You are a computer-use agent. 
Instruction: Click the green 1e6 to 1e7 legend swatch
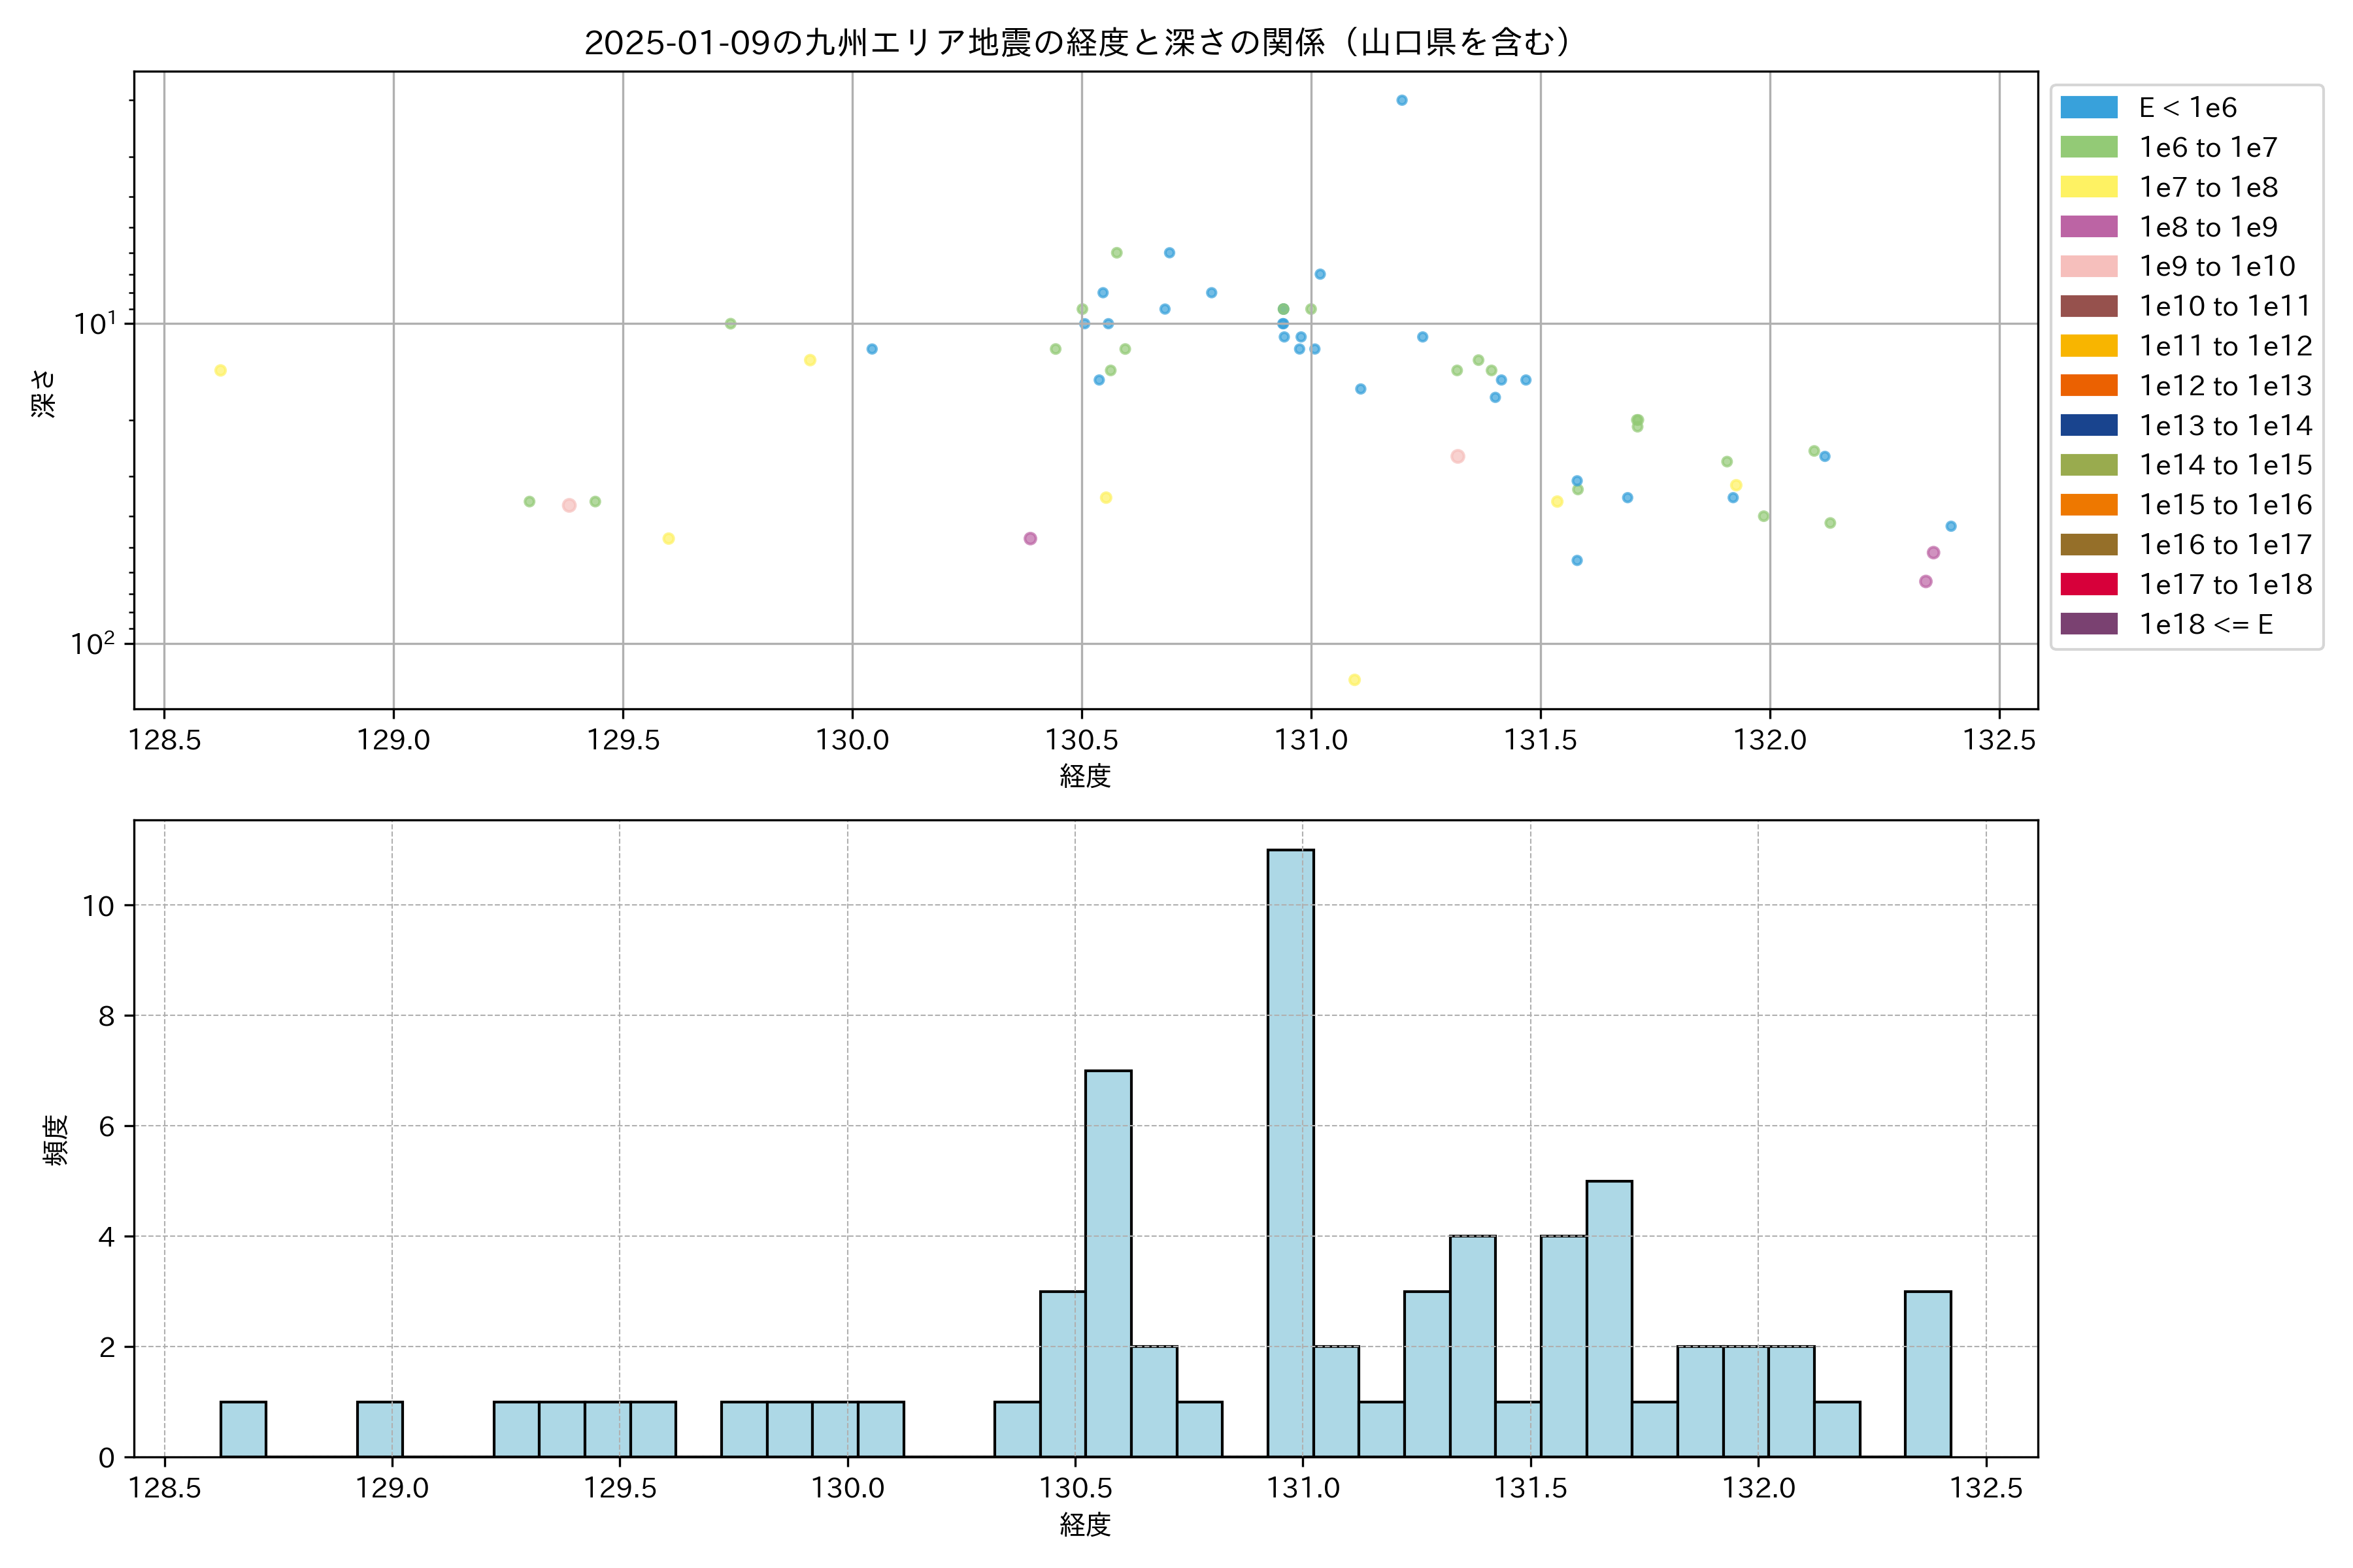[x=2089, y=147]
